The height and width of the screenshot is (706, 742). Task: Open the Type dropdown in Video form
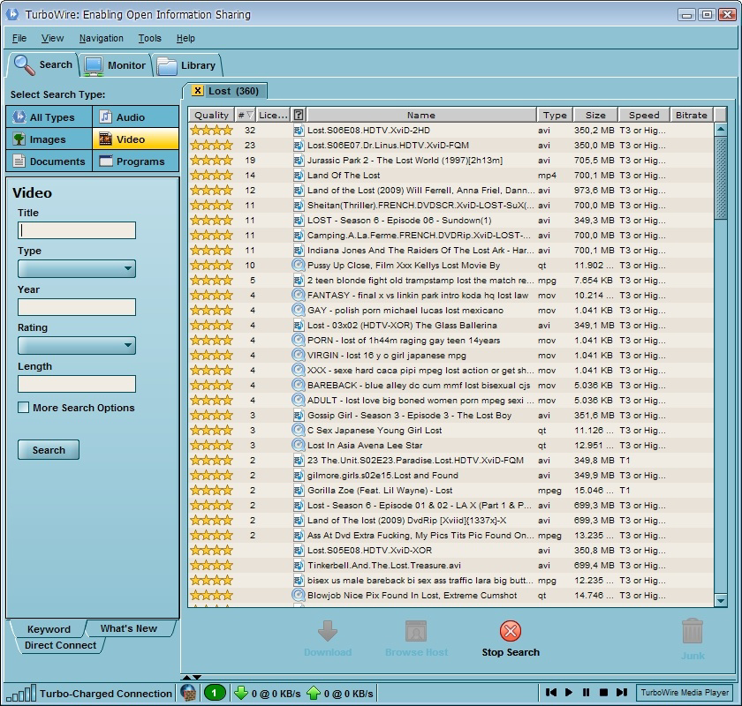pyautogui.click(x=77, y=268)
